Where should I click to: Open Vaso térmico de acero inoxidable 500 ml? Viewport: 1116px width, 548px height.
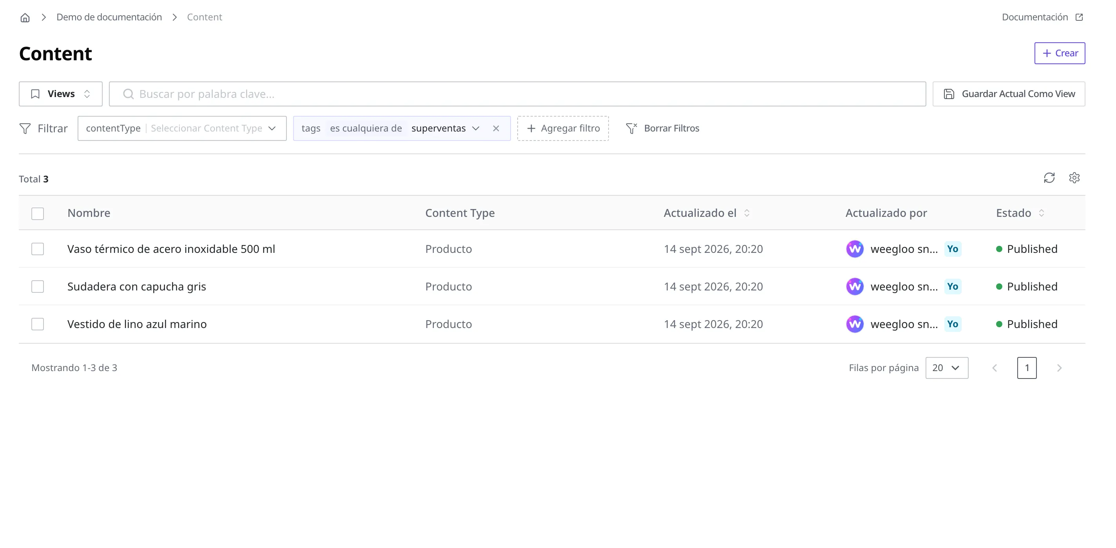click(x=171, y=249)
